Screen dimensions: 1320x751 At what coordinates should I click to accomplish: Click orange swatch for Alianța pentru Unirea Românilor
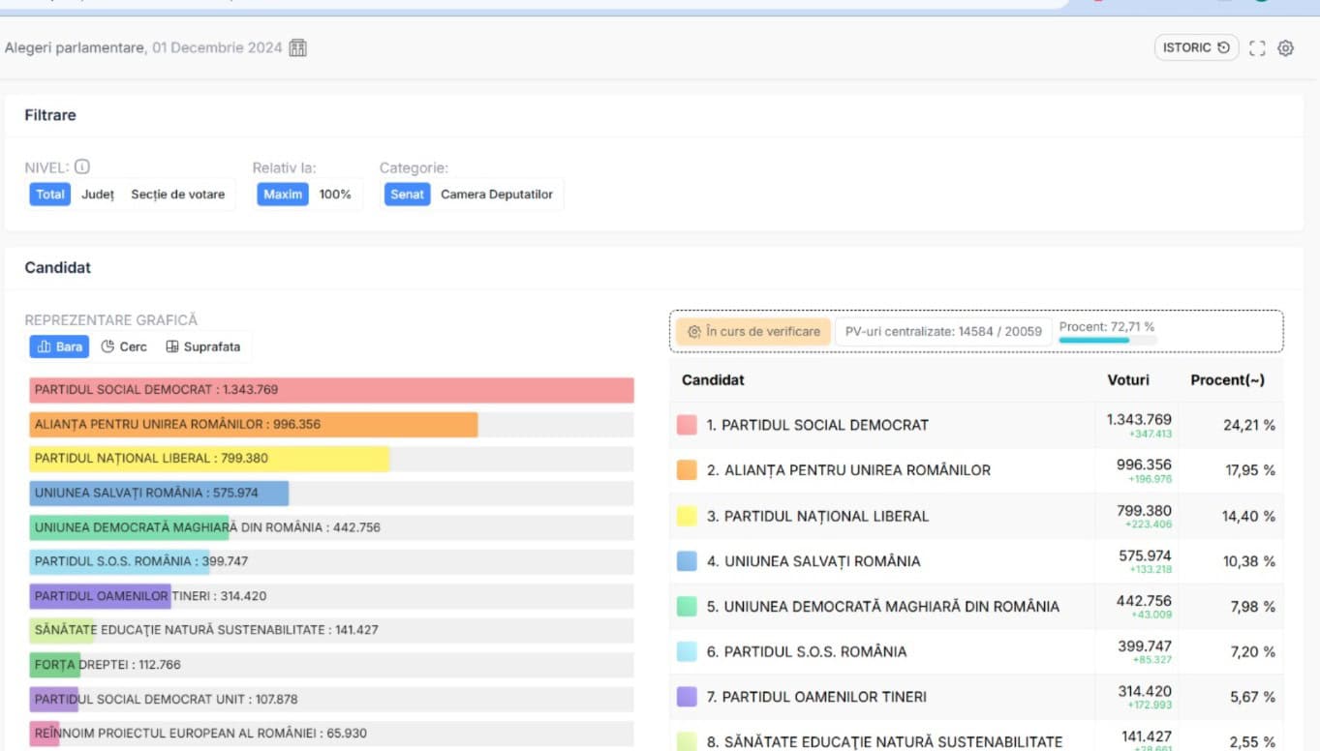(687, 470)
